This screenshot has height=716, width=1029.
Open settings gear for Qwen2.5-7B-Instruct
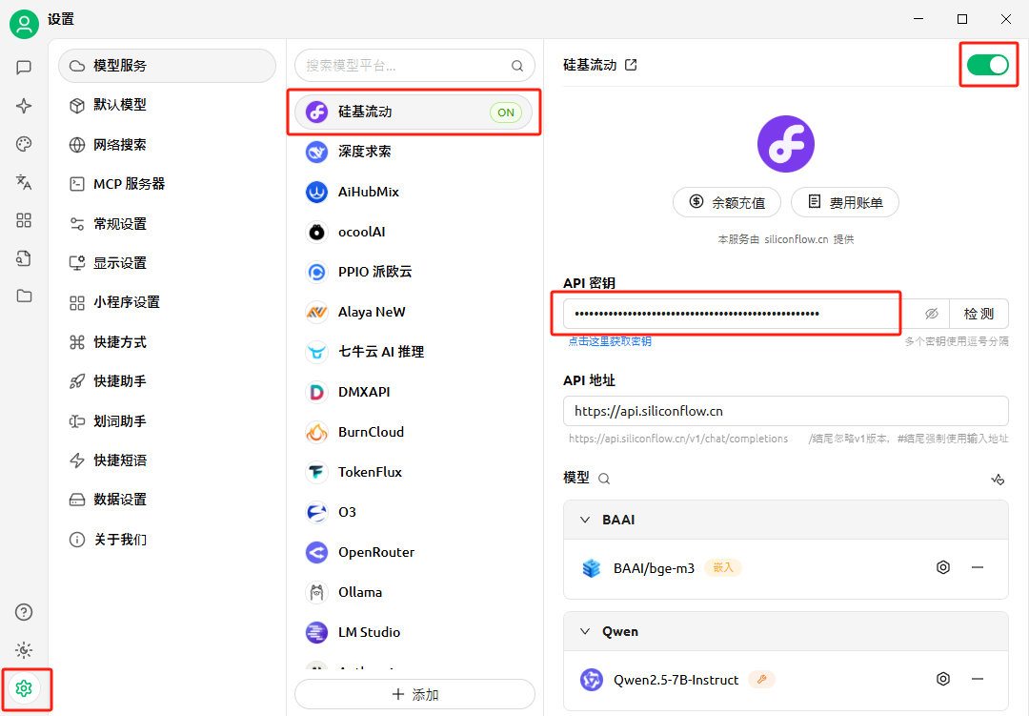click(943, 679)
